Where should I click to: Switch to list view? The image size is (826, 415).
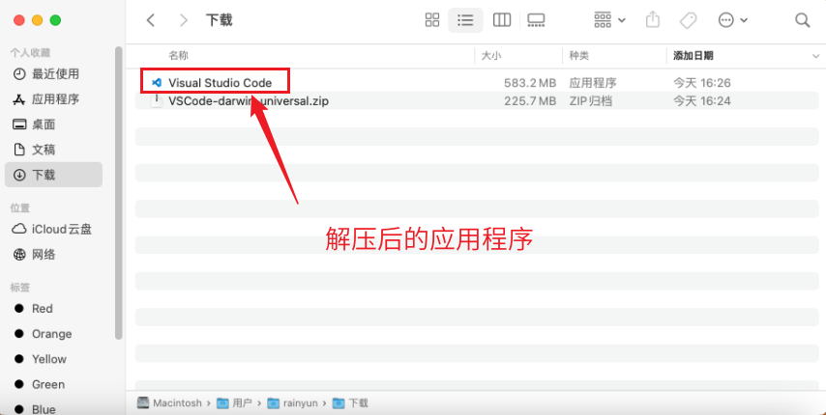[x=465, y=20]
